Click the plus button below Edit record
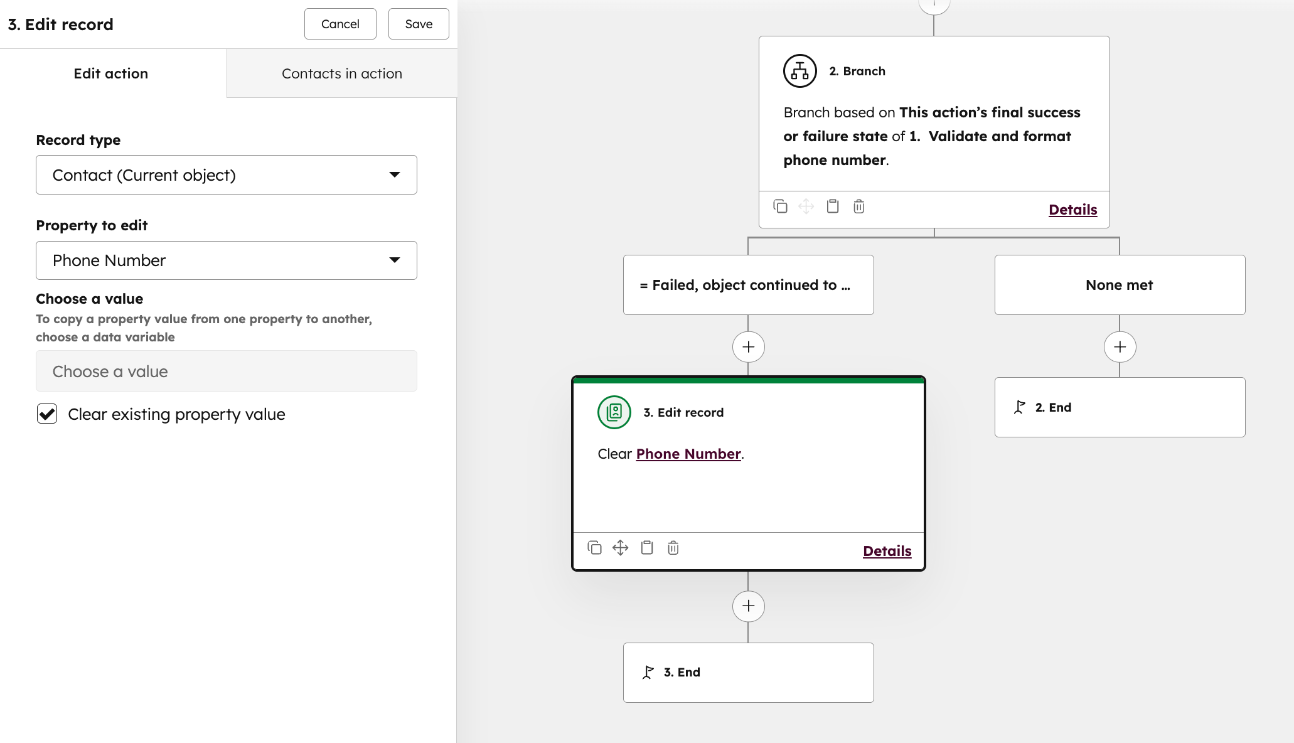The image size is (1294, 743). [x=748, y=606]
